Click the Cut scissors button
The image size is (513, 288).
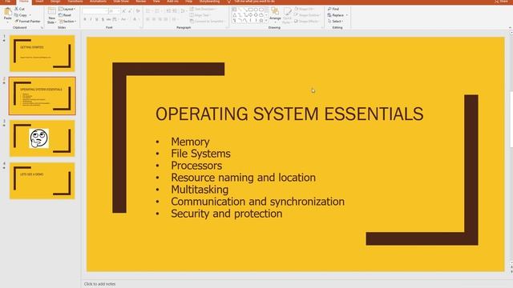click(x=19, y=9)
